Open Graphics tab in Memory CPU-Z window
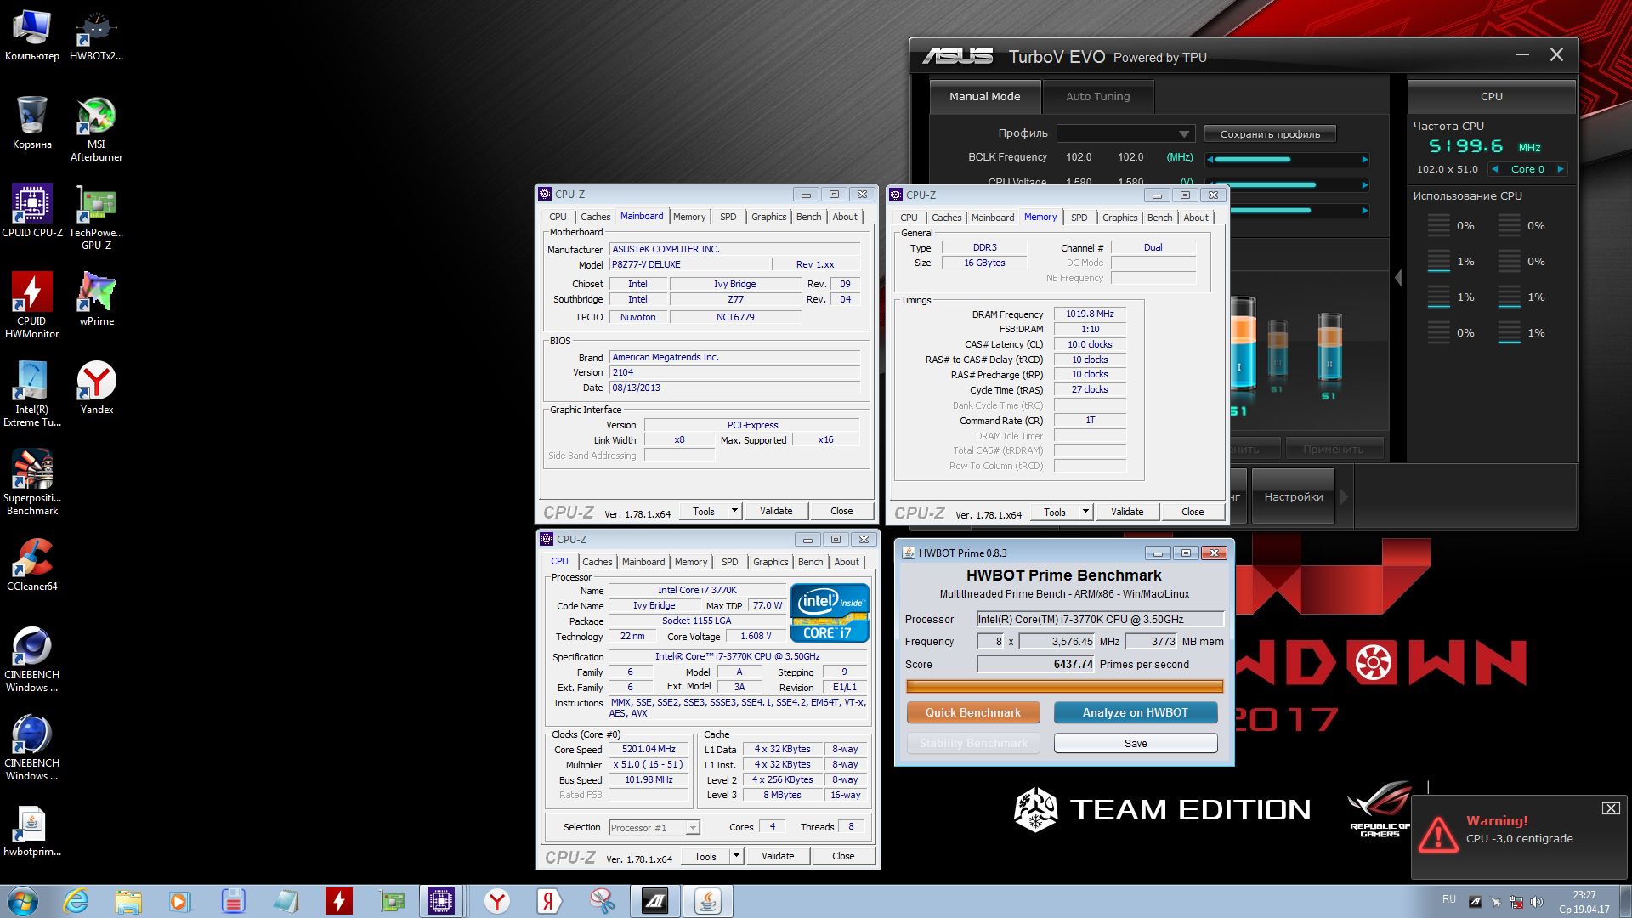 click(x=1119, y=218)
